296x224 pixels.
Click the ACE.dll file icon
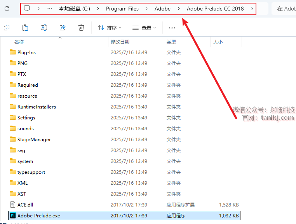tap(13, 205)
